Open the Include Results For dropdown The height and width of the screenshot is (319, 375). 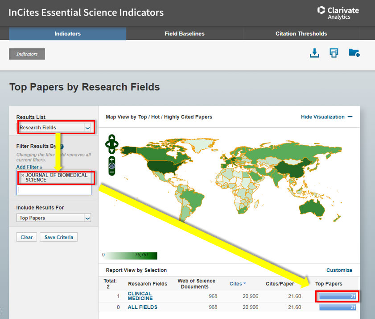pos(54,218)
